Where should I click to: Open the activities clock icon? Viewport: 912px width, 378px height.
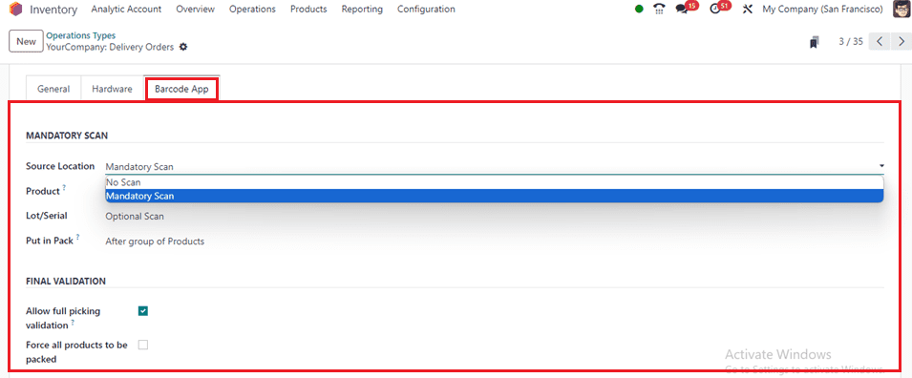(715, 10)
